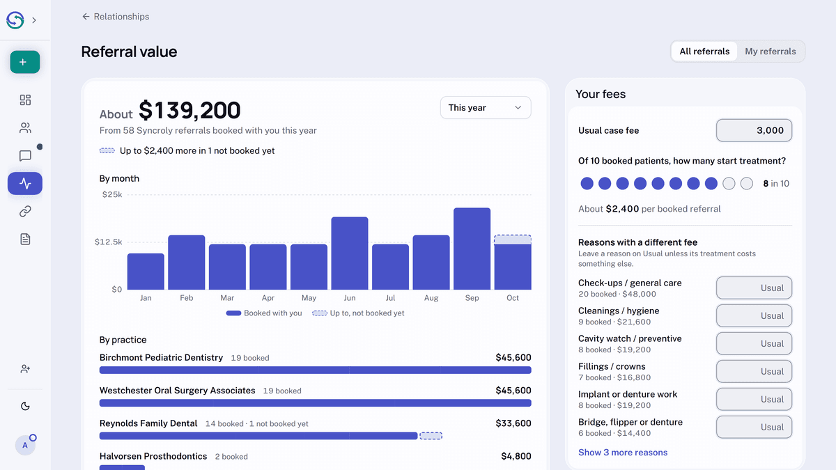Click the $139,200 total value

click(189, 110)
